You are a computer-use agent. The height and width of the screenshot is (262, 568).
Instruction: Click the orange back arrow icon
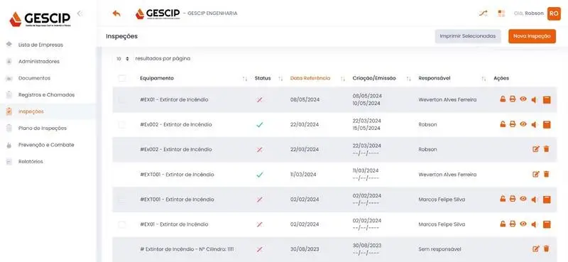pyautogui.click(x=116, y=13)
